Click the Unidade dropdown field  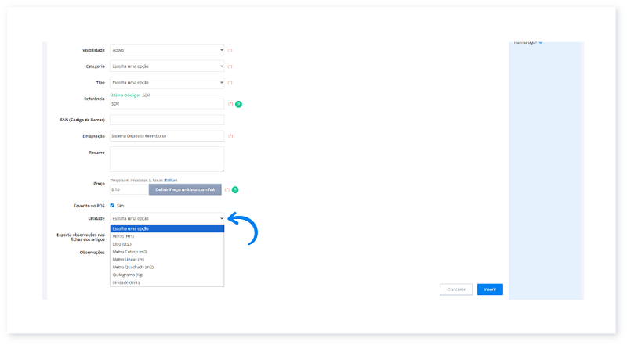[x=167, y=218]
